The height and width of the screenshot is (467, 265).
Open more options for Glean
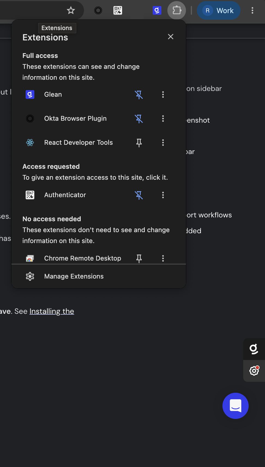163,94
